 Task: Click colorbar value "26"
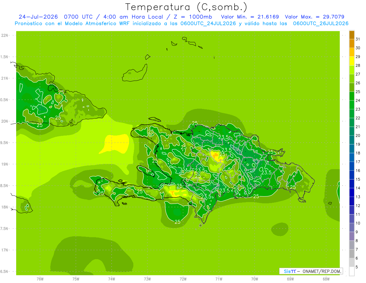click(x=358, y=83)
